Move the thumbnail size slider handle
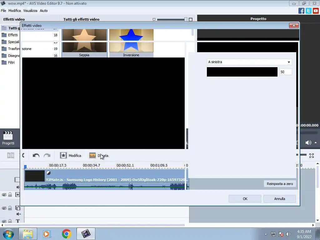Image resolution: width=320 pixels, height=240 pixels. [186, 19]
